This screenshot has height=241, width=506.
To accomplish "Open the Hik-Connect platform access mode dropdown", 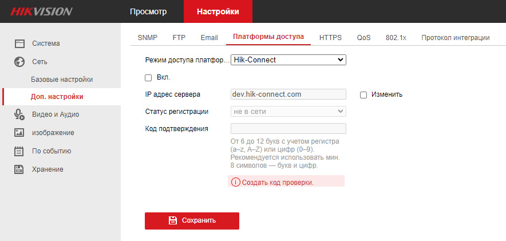I will click(x=288, y=60).
